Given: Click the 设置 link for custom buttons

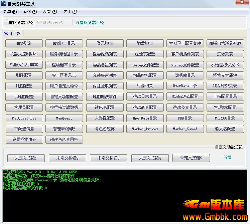Looking at the screenshot, I should point(228,158).
